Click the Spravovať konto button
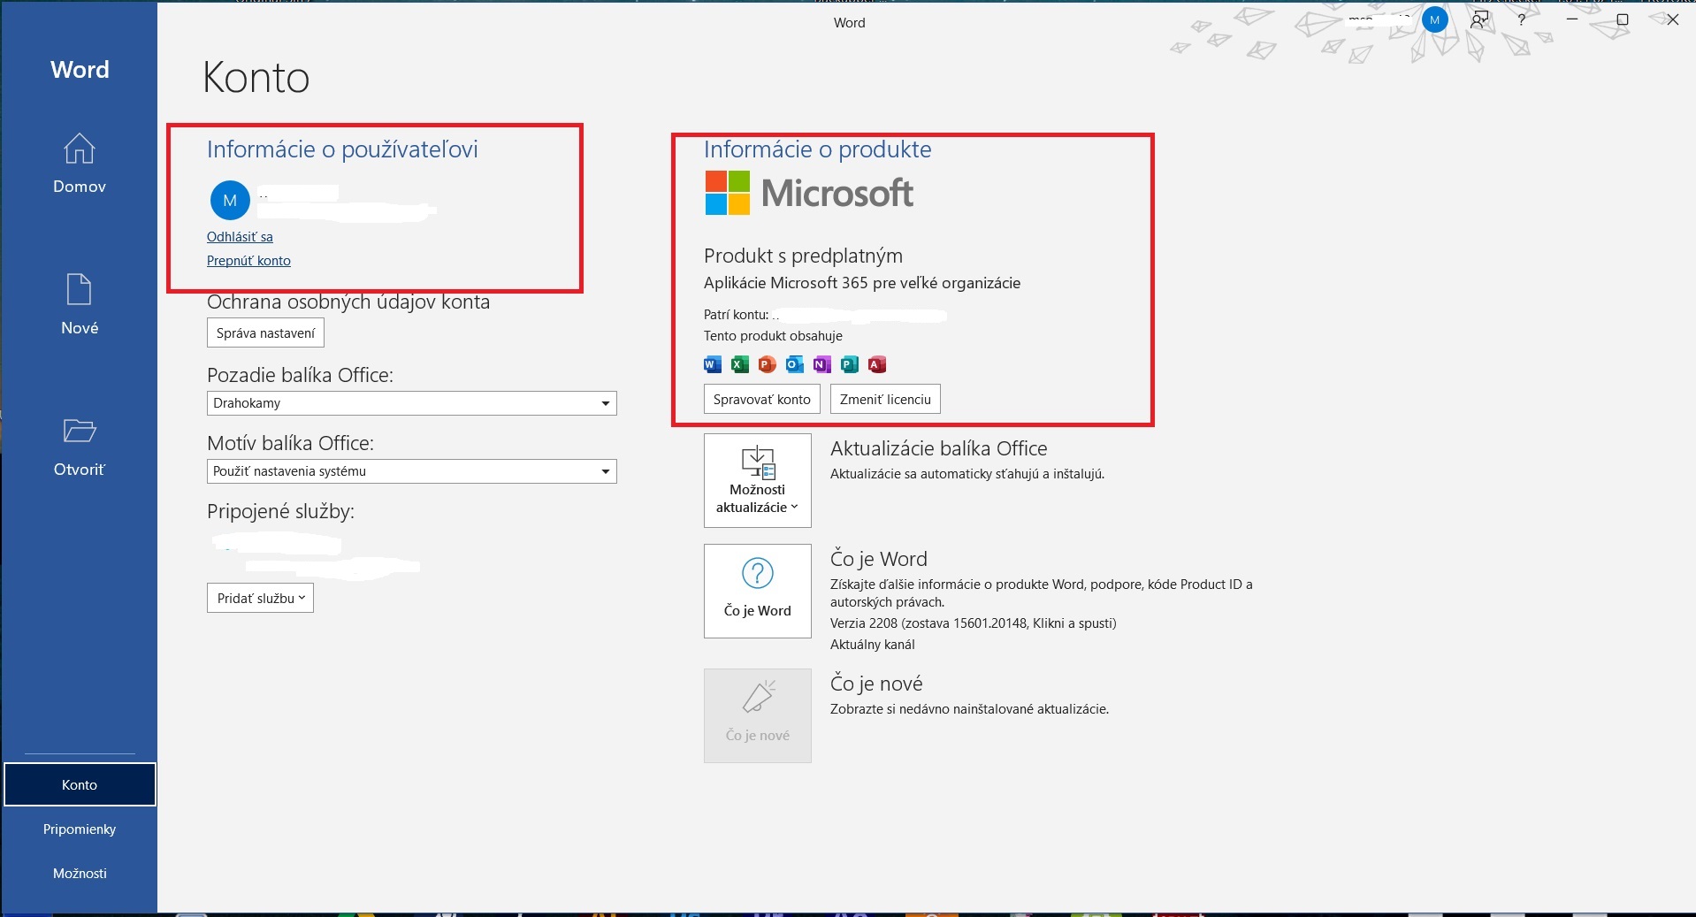 (762, 399)
